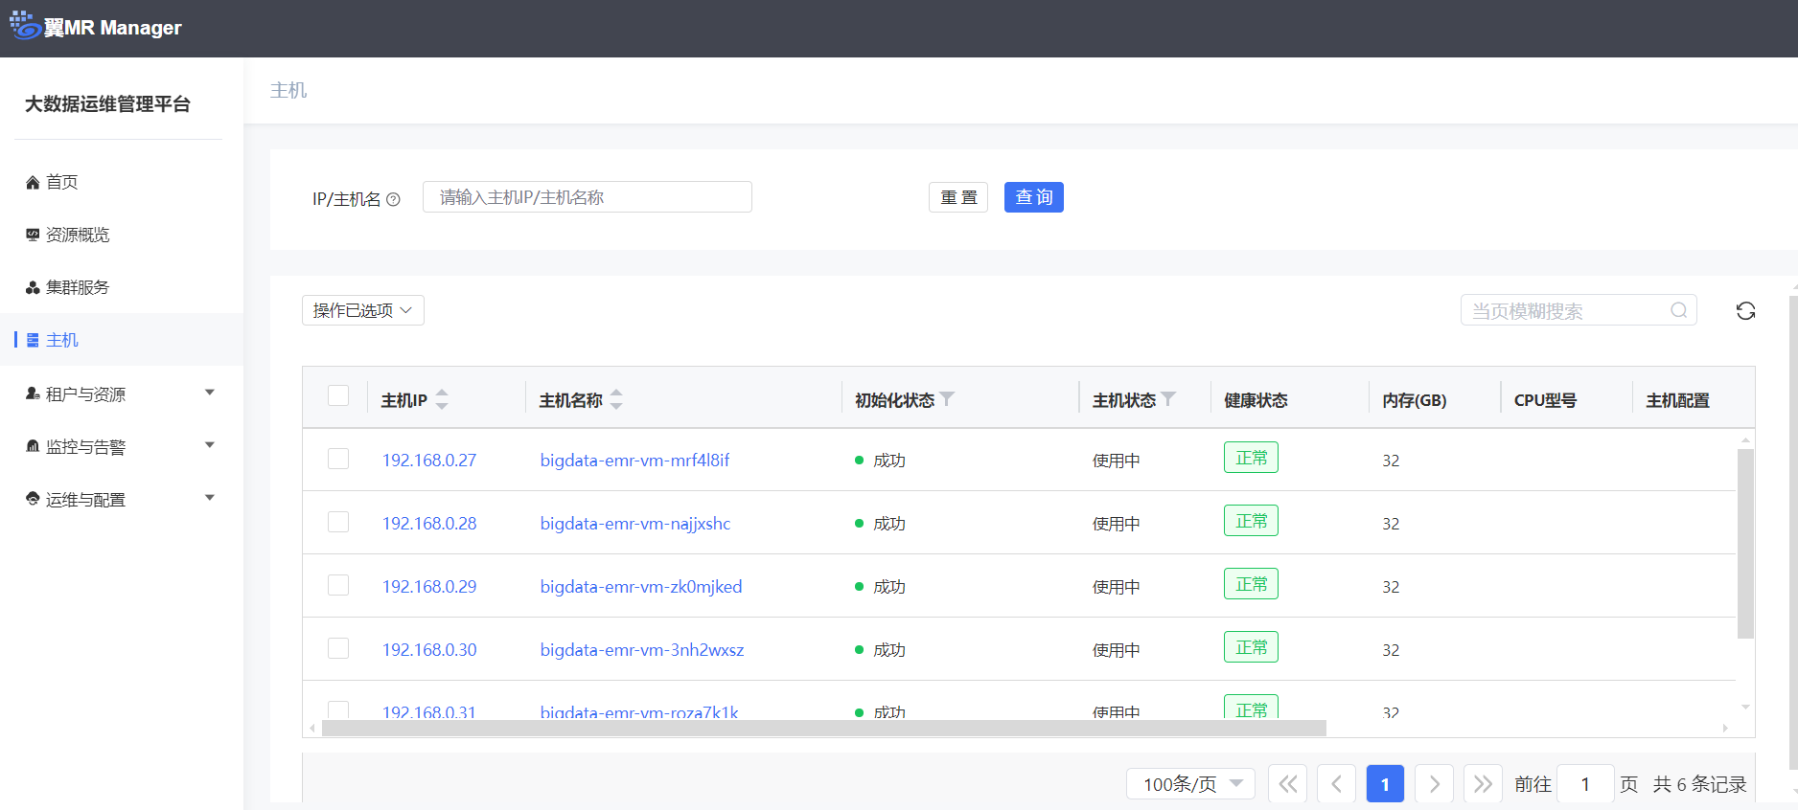Open the 100条/页 page size dropdown
The image size is (1798, 810).
pyautogui.click(x=1190, y=784)
